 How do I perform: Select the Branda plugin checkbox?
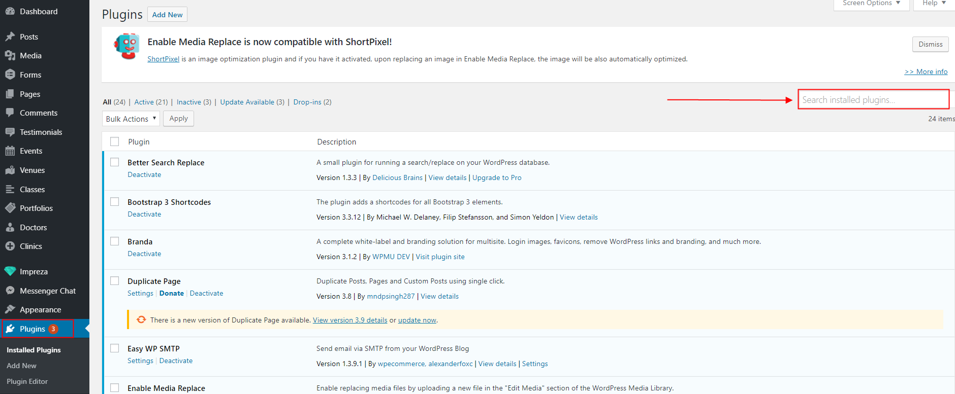pyautogui.click(x=115, y=241)
